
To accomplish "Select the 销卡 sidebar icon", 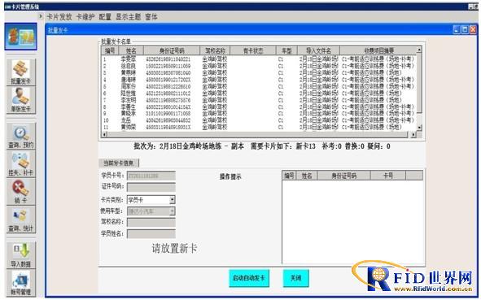I will [x=21, y=192].
